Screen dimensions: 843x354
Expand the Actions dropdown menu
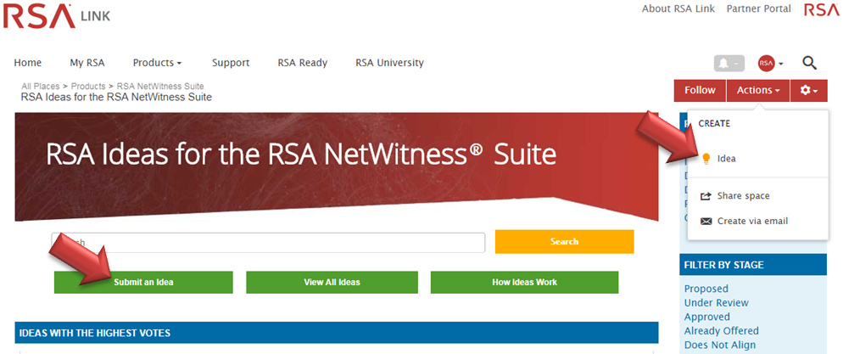[758, 90]
